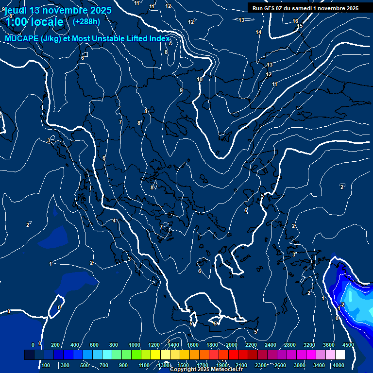373x373 pixels.
Task: Click the '800' legend value
Action: [x=114, y=345]
